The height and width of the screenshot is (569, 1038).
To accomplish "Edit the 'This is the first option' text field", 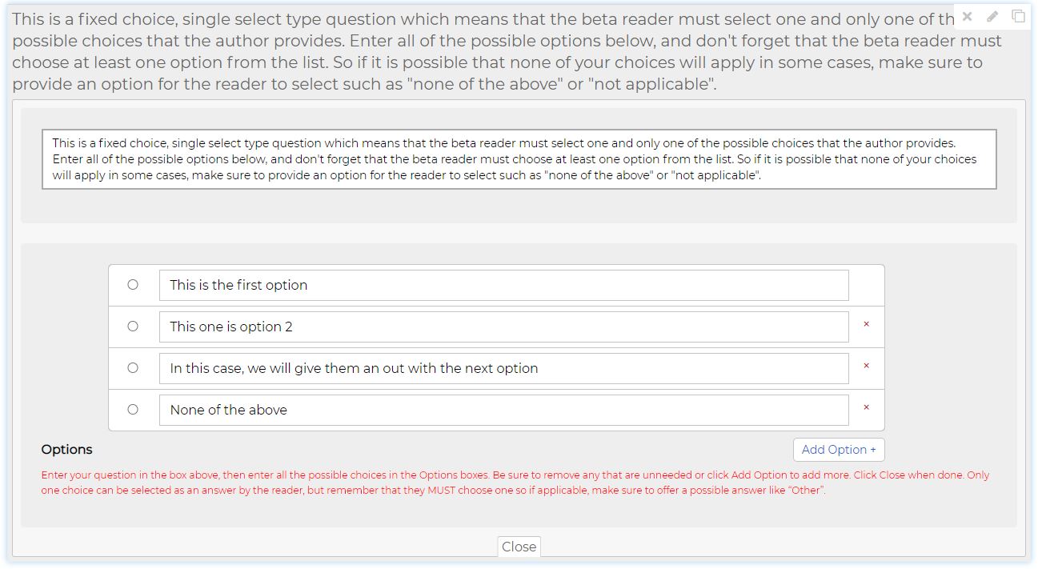I will pos(503,286).
